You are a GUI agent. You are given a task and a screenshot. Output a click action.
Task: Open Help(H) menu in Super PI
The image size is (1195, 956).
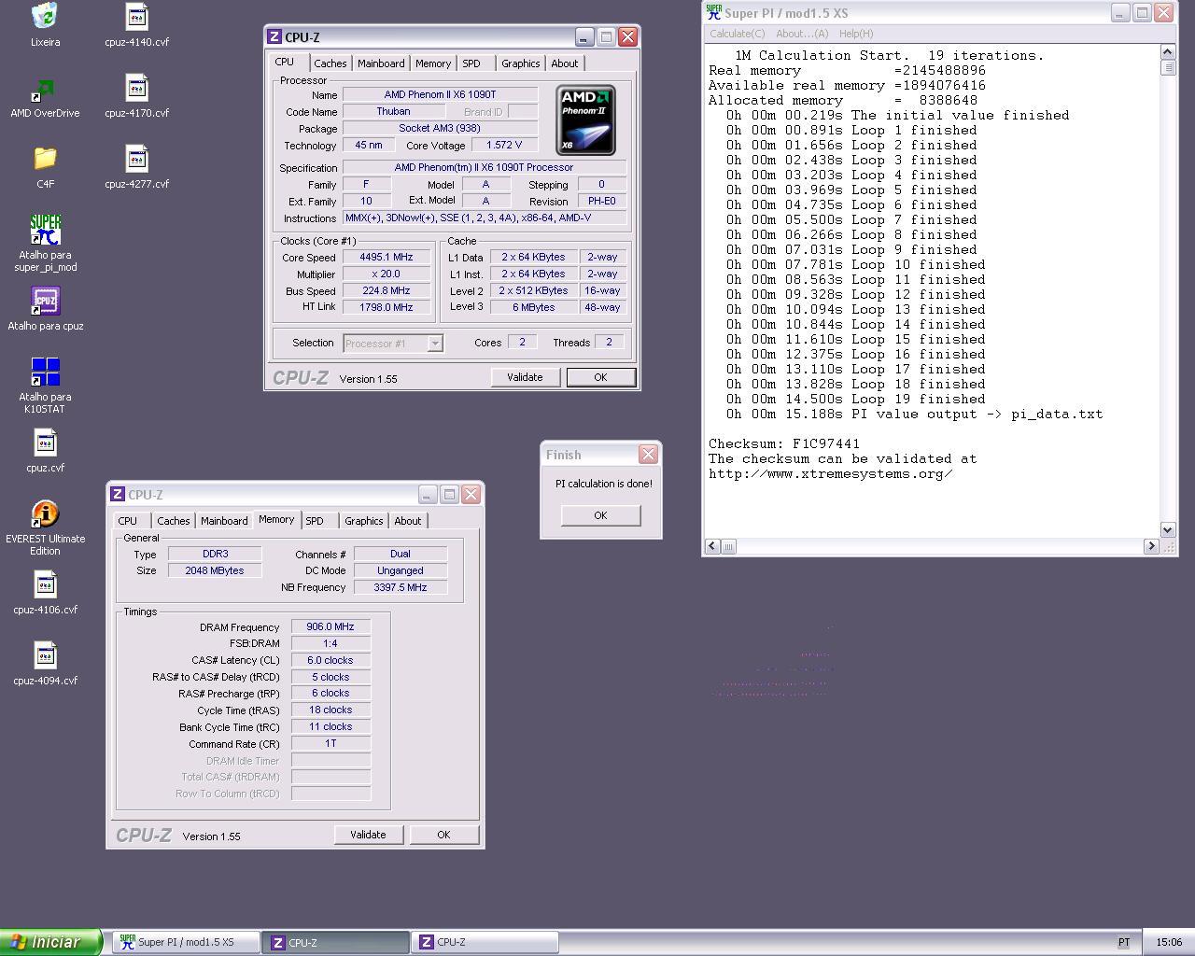(x=856, y=34)
